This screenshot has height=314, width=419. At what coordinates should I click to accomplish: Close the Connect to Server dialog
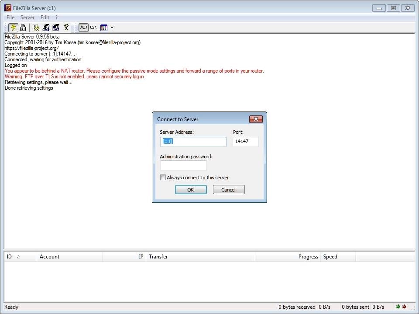click(256, 119)
